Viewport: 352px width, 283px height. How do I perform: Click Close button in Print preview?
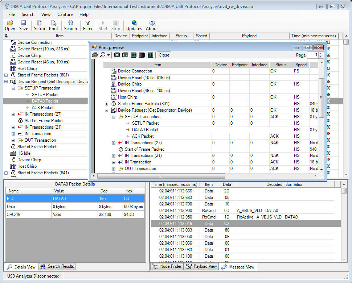164,55
